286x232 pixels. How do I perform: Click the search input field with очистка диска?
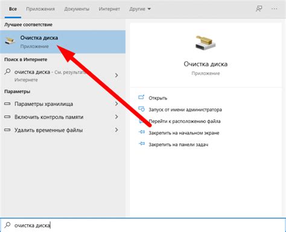[143, 225]
